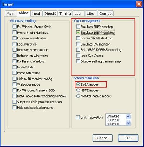Go to the Main tab
The image size is (144, 147).
point(10,14)
